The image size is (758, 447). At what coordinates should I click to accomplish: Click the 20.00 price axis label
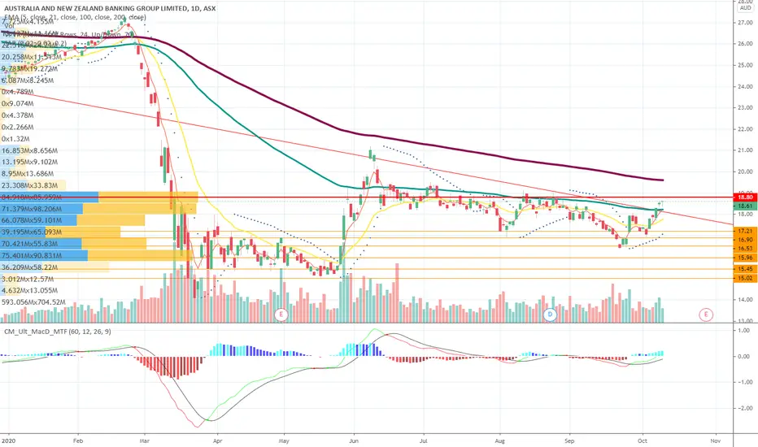click(745, 171)
